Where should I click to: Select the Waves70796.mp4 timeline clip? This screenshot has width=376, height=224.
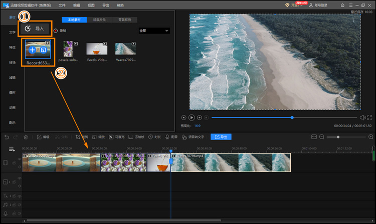click(231, 162)
